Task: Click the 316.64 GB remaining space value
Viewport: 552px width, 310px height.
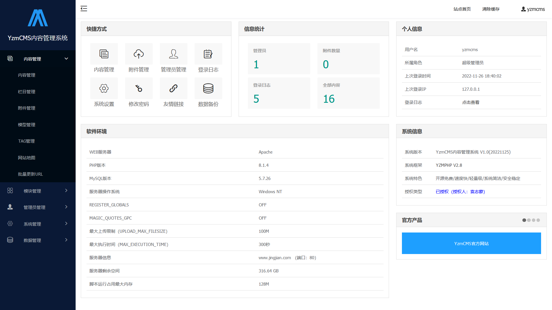Action: [269, 271]
